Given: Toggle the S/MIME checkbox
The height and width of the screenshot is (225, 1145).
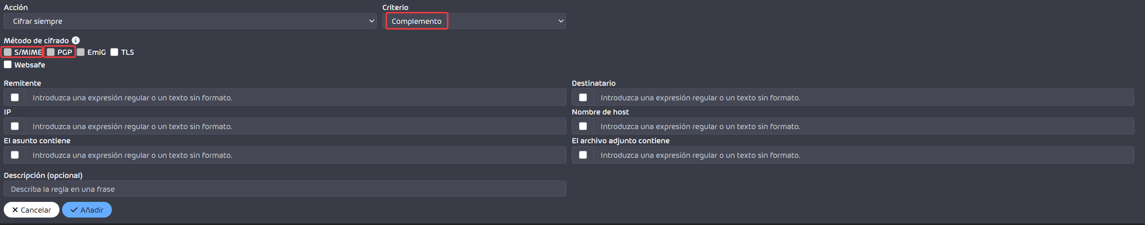Looking at the screenshot, I should 7,52.
